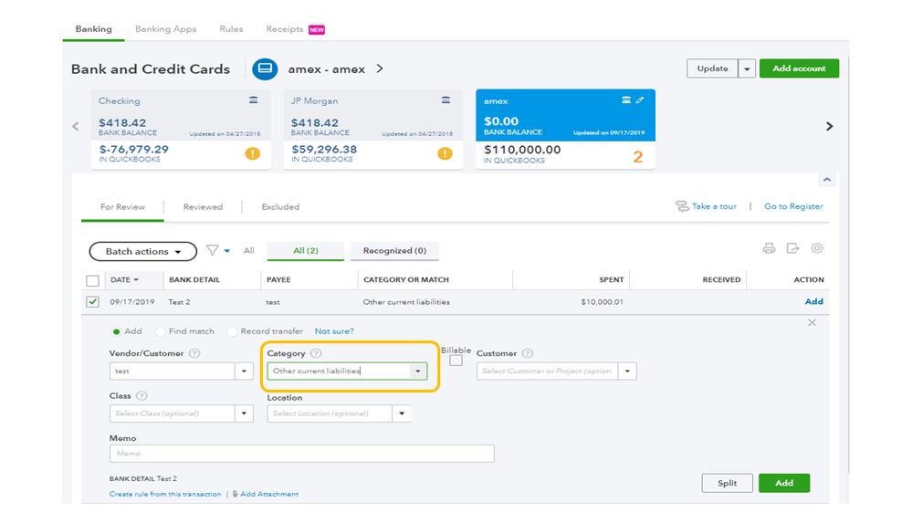Screen dimensions: 912x513
Task: Click the bank icon on Checking card
Action: [254, 100]
